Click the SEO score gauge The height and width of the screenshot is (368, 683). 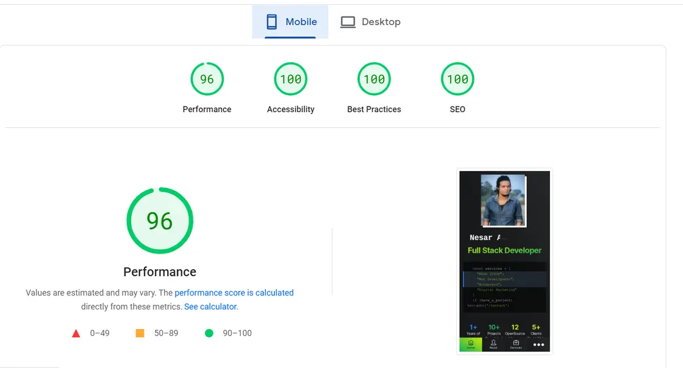(x=457, y=79)
